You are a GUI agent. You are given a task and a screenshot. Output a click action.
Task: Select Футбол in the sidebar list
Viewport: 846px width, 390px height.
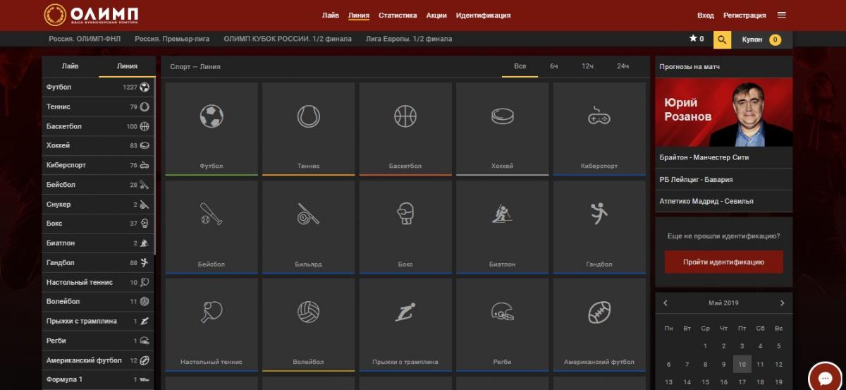[97, 87]
